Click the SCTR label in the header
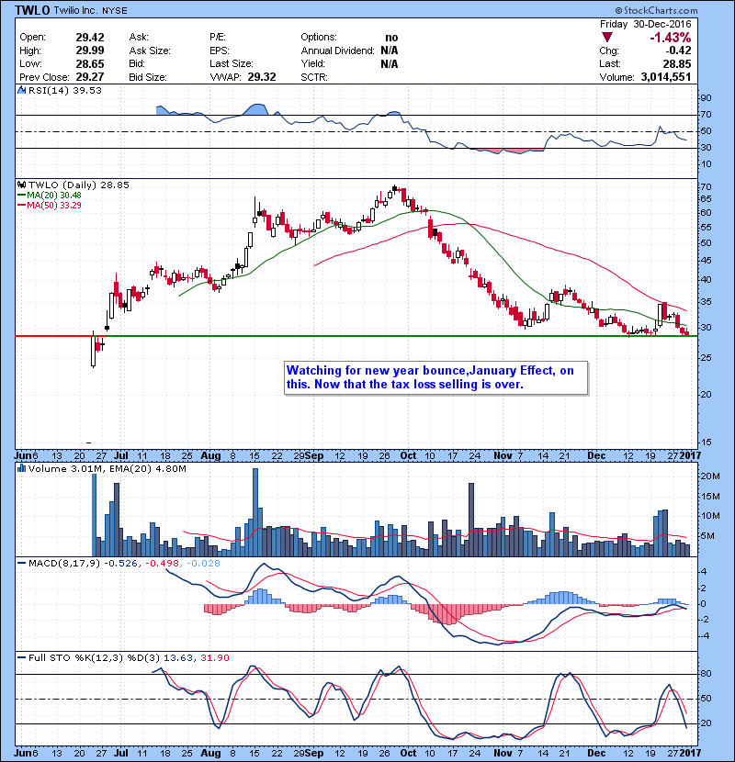The width and height of the screenshot is (735, 762). click(x=314, y=77)
